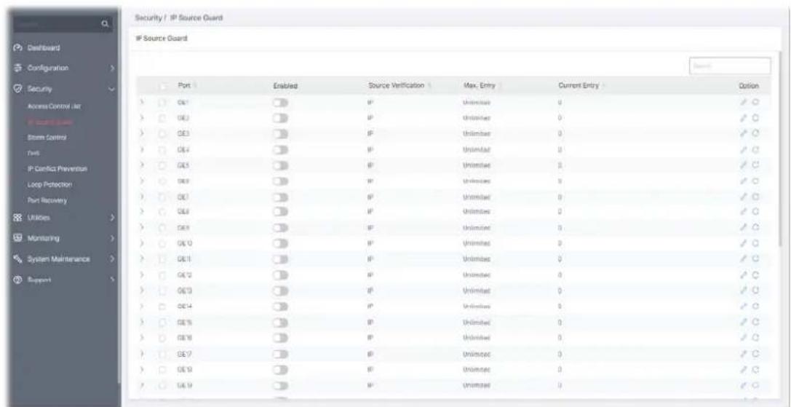The image size is (791, 407).
Task: Click the pencil icon in GE13 row
Action: (x=744, y=291)
